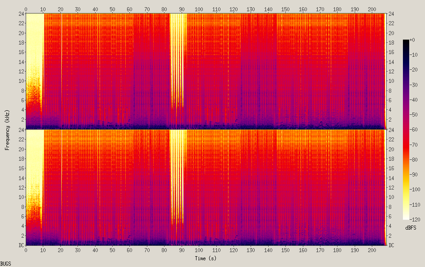Click the 12 kHz label on lower right axis

(x=391, y=187)
